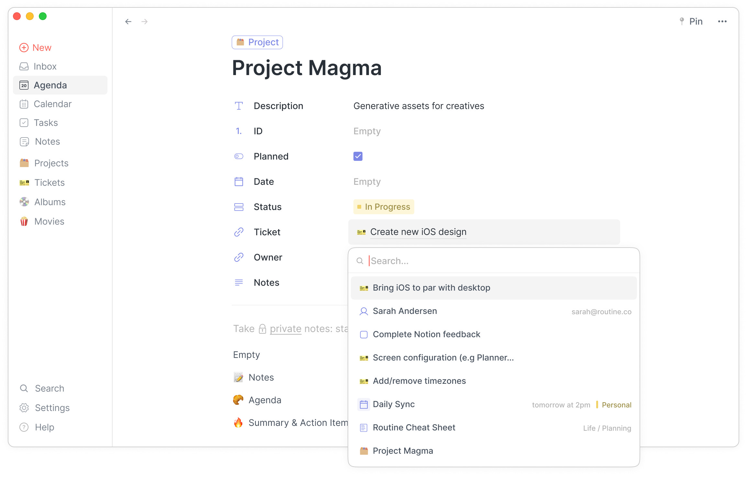Open the three-dots more options menu
The width and height of the screenshot is (747, 477).
tap(722, 21)
